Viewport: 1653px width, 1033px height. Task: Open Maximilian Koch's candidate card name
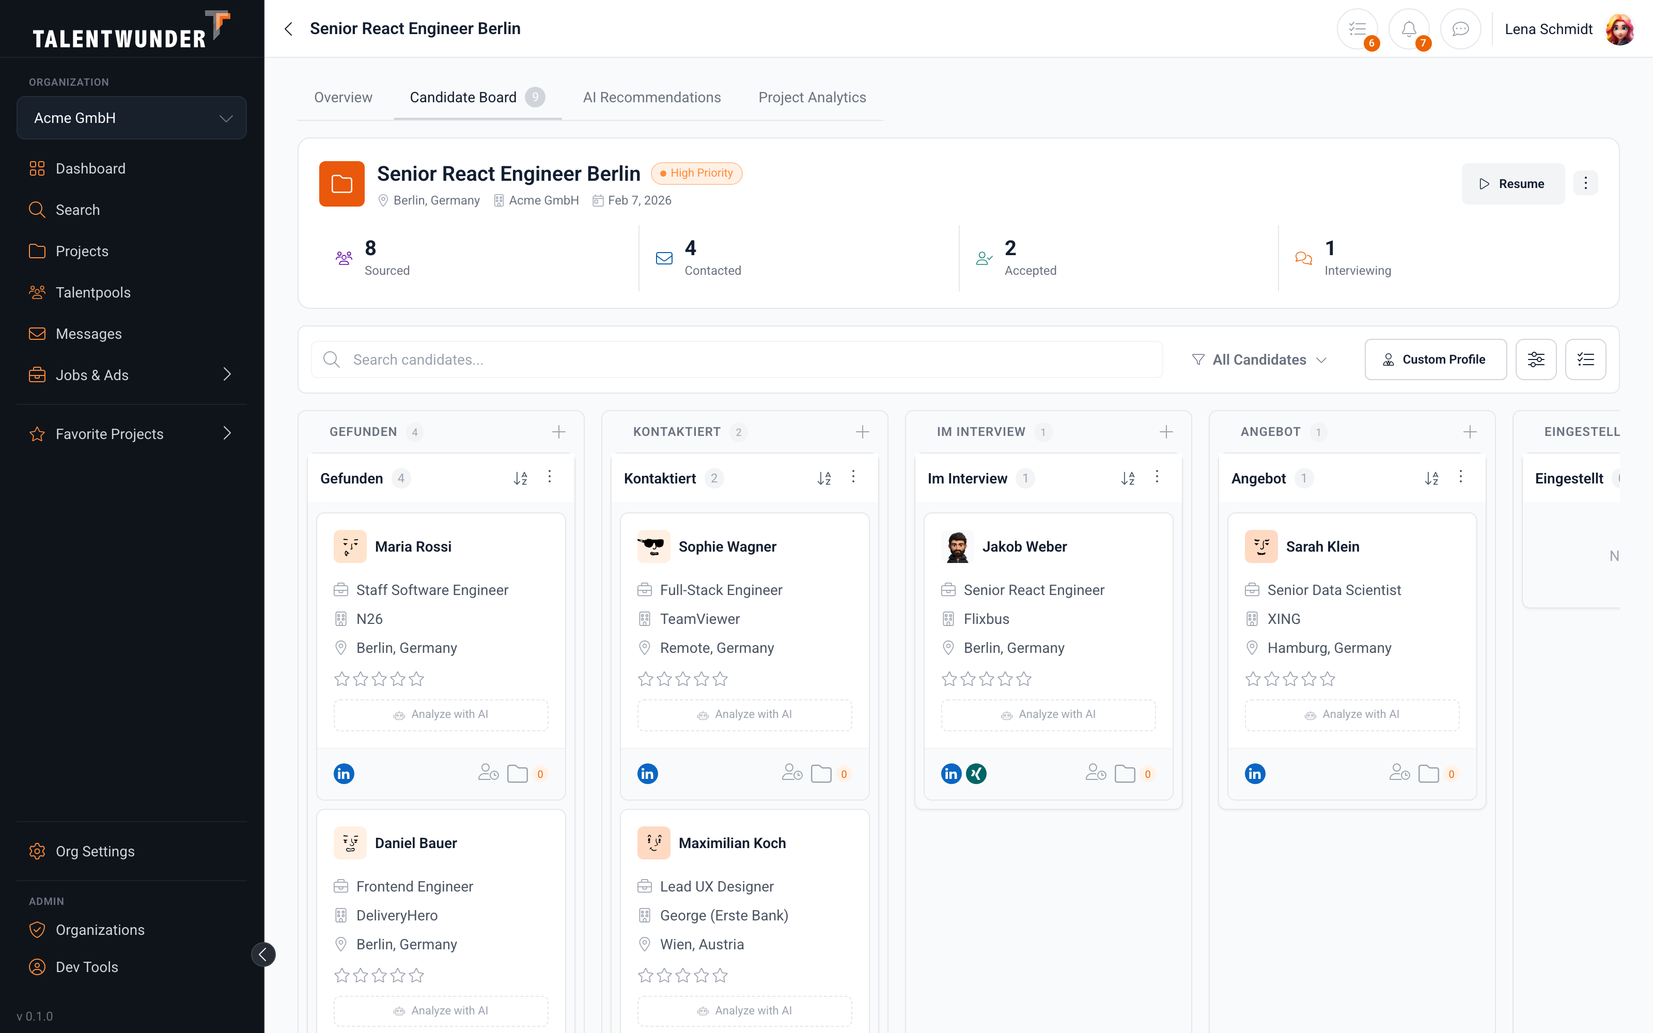click(732, 843)
